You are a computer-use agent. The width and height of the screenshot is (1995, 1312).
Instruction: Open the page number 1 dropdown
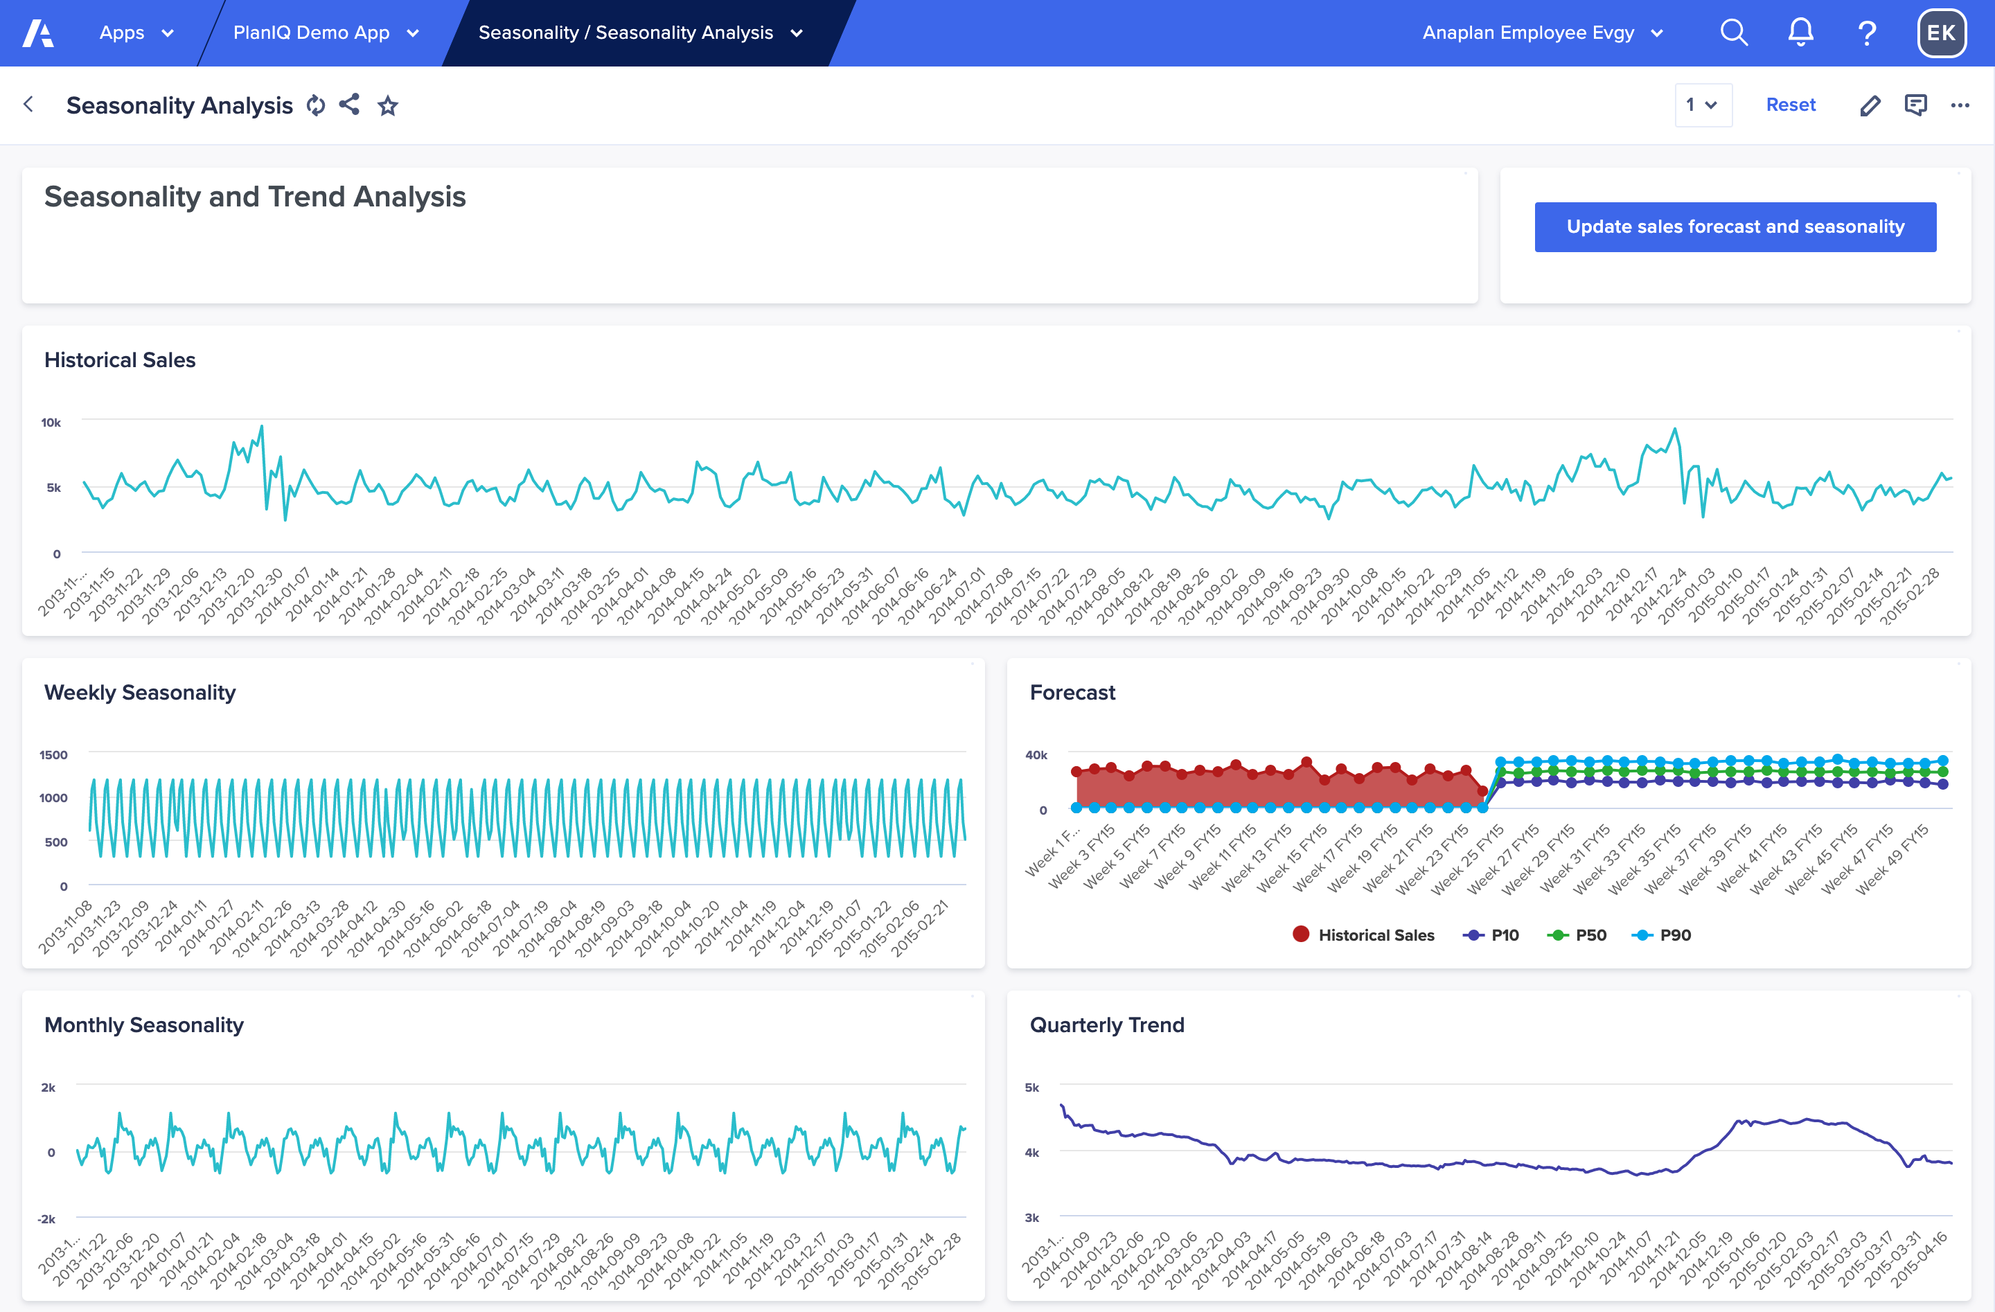pyautogui.click(x=1703, y=105)
